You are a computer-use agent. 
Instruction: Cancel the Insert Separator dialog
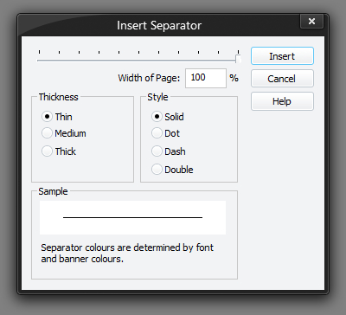[282, 79]
